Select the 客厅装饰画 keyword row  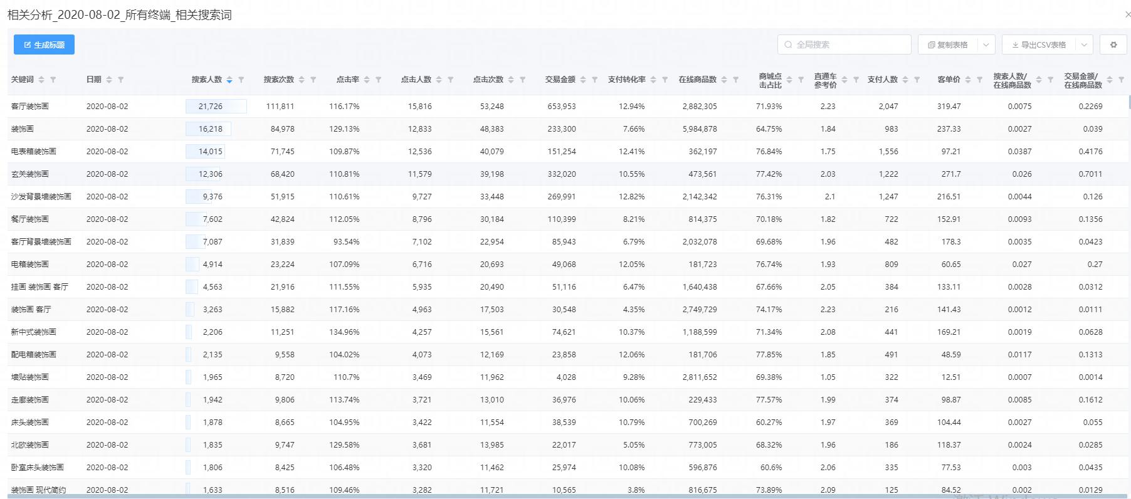(x=30, y=107)
